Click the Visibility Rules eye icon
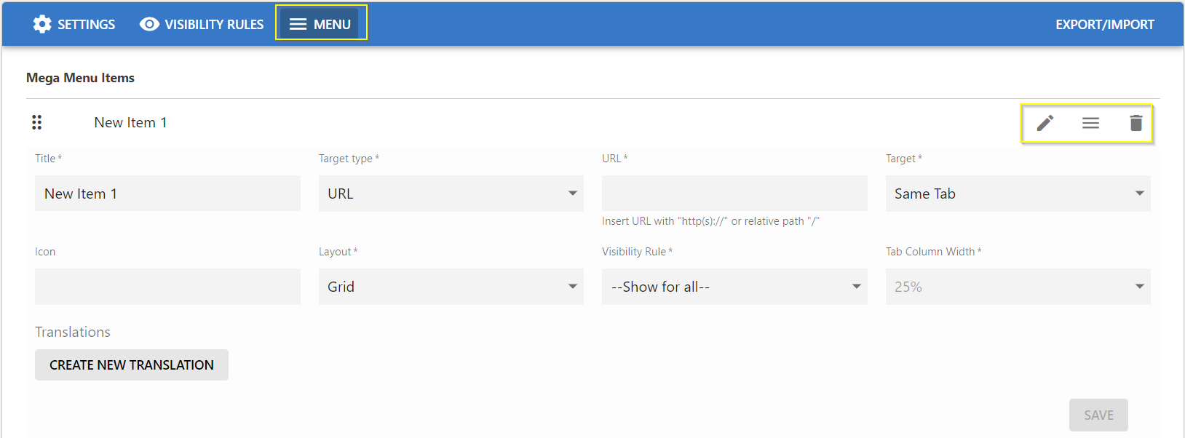Viewport: 1185px width, 438px height. [149, 24]
